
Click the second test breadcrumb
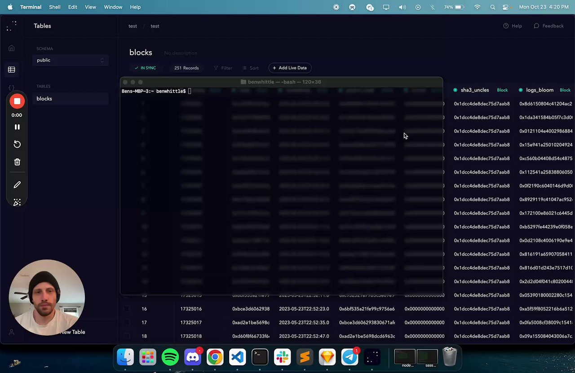155,26
